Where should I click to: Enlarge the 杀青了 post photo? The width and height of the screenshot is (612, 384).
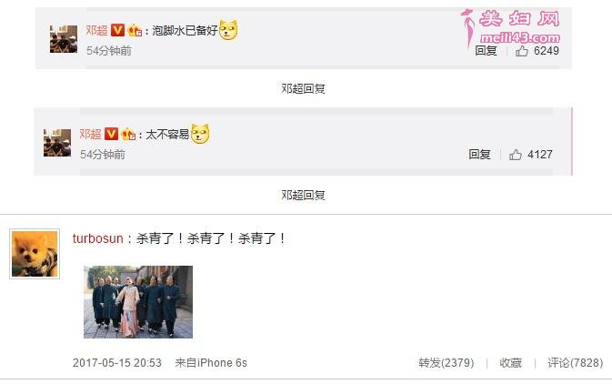pyautogui.click(x=138, y=302)
